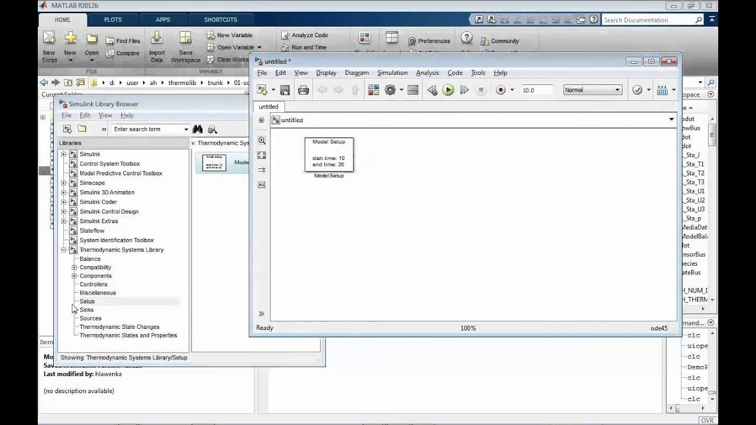Click the find options icon beside binoculars
Image resolution: width=756 pixels, height=425 pixels.
click(213, 129)
